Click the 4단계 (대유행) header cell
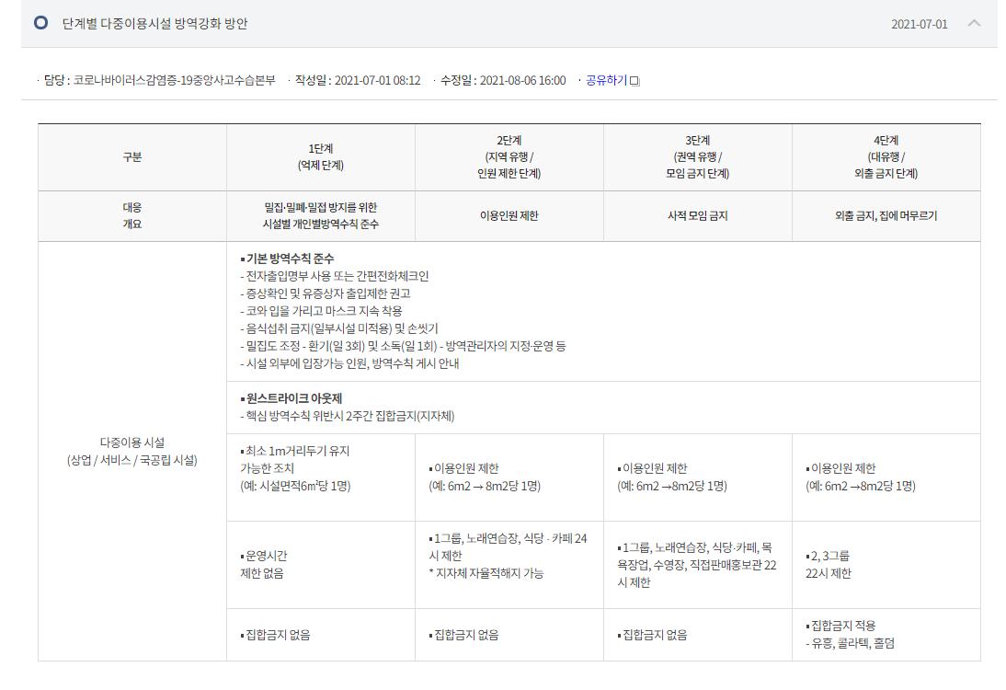The width and height of the screenshot is (1006, 690). coord(886,157)
